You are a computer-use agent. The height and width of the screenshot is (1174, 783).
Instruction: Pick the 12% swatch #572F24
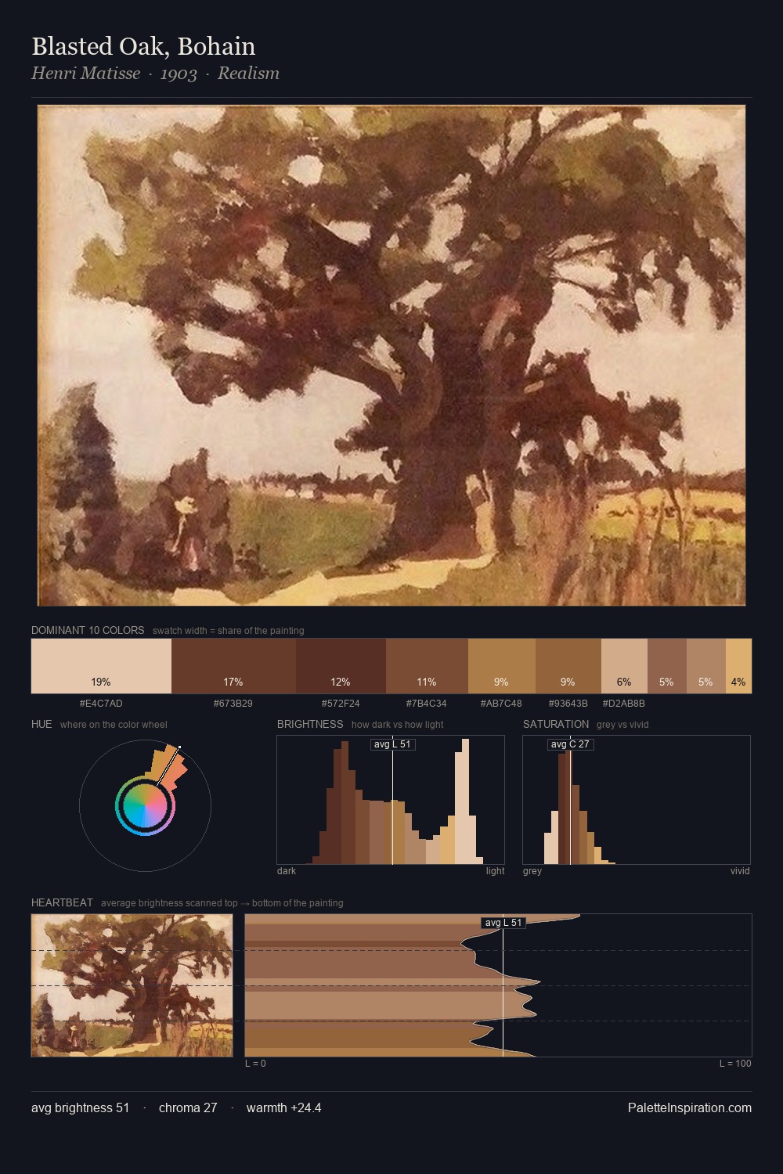click(x=341, y=666)
